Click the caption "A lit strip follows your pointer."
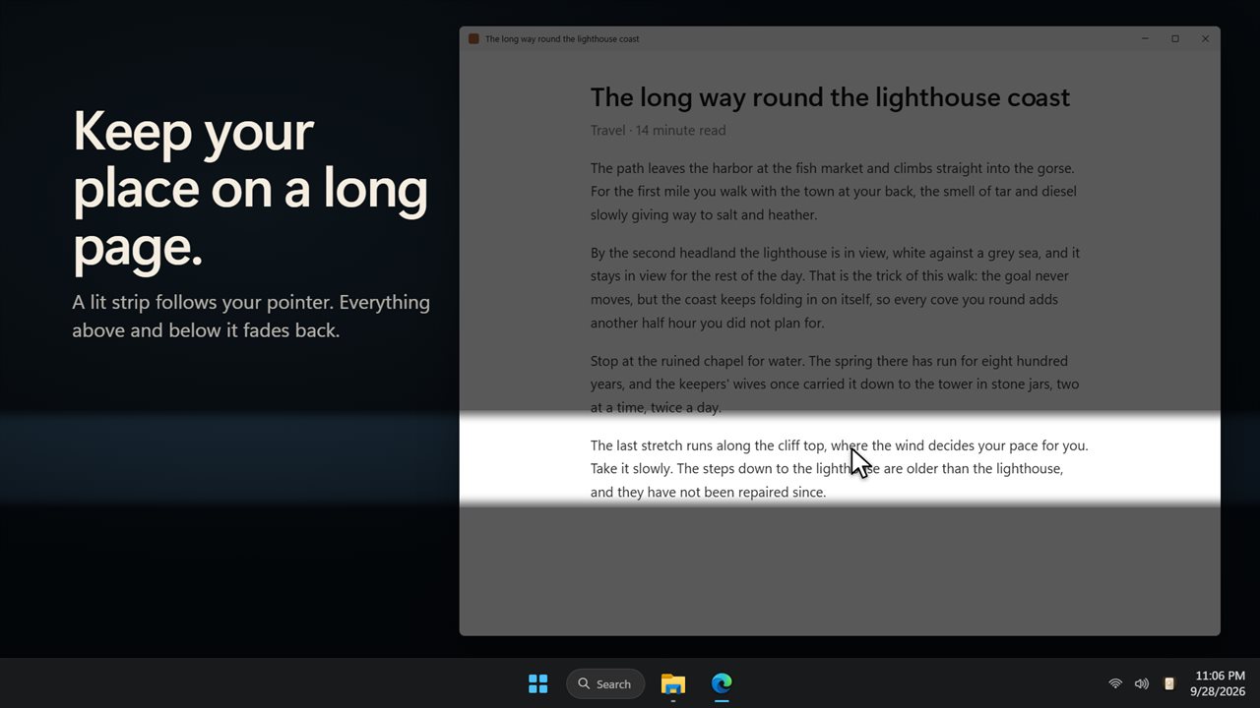This screenshot has width=1260, height=708. pos(201,302)
